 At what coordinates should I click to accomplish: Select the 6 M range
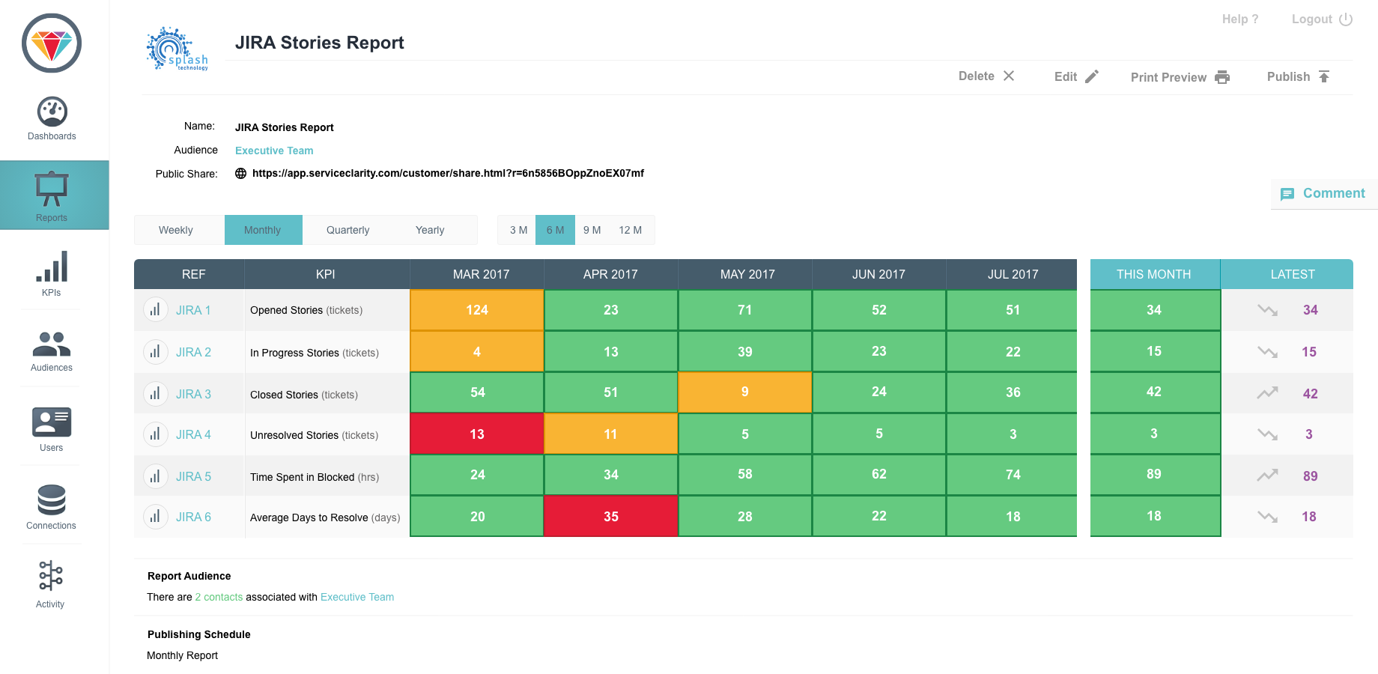[x=555, y=230]
